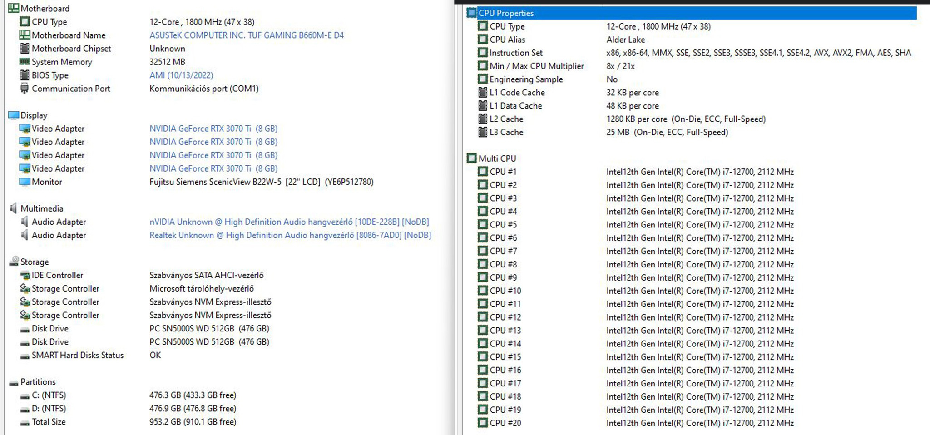Select the CPU Alias row icon
This screenshot has height=435, width=930.
pos(483,40)
